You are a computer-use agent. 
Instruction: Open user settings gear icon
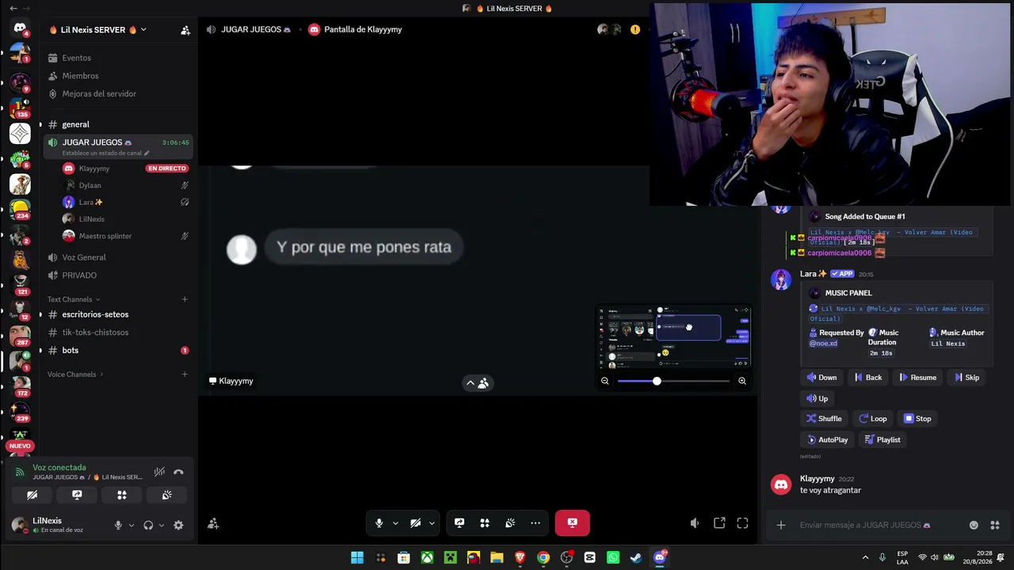pos(178,525)
